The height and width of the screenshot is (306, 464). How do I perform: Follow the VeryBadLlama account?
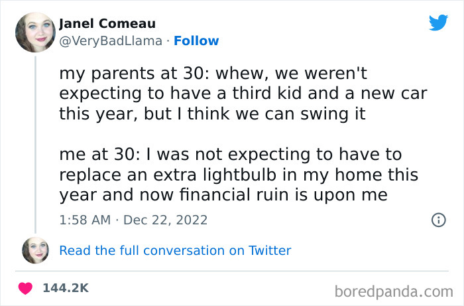tap(196, 40)
